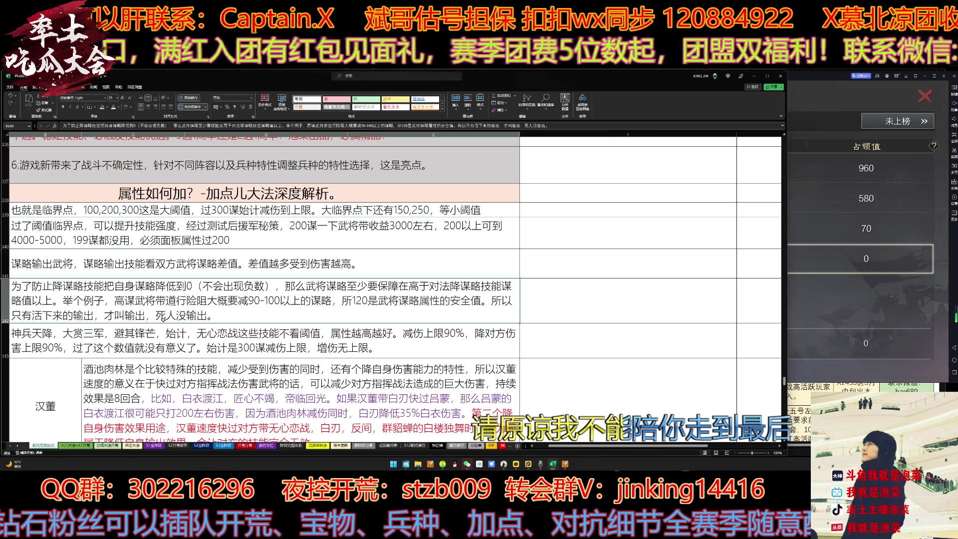Viewport: 958px width, 539px height.
Task: Toggle right text alignment
Action: click(x=155, y=107)
